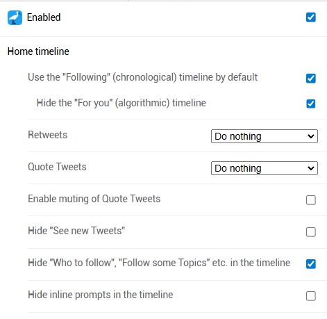
Task: Toggle "Following" chronological timeline by default checkbox
Action: (311, 79)
